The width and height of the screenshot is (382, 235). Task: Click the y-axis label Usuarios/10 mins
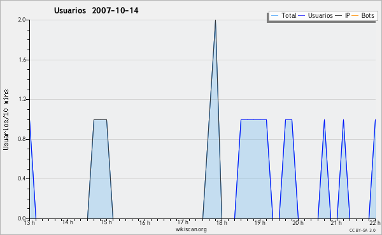tap(6, 119)
